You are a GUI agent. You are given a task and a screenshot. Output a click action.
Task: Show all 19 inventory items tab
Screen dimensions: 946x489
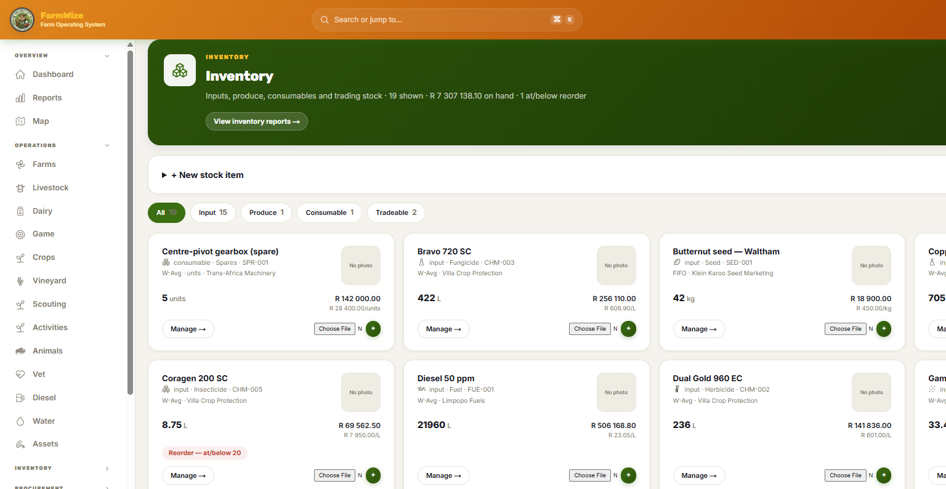pyautogui.click(x=166, y=212)
